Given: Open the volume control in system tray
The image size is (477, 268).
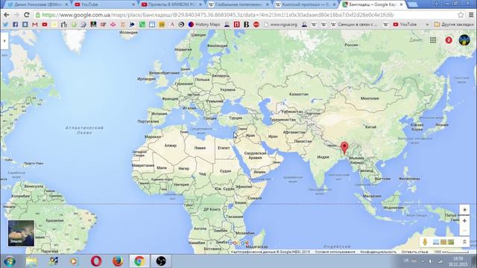Looking at the screenshot, I should pos(430,261).
